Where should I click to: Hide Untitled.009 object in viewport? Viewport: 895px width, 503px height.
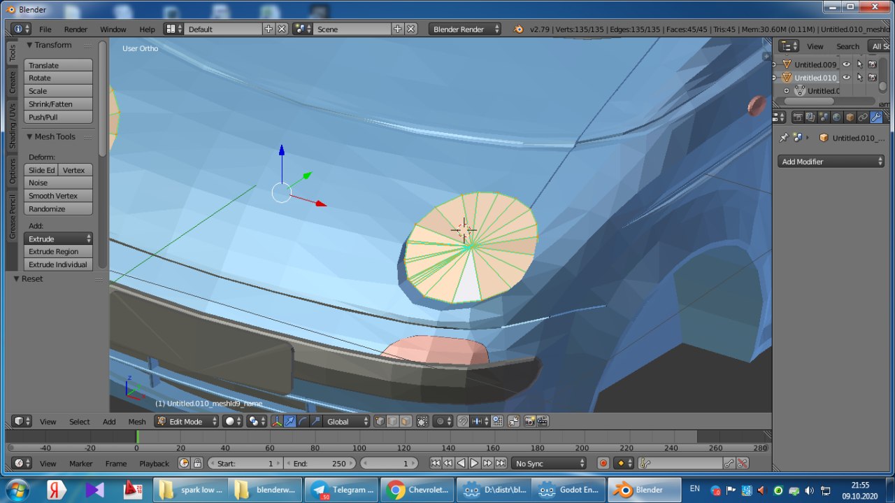pyautogui.click(x=847, y=64)
